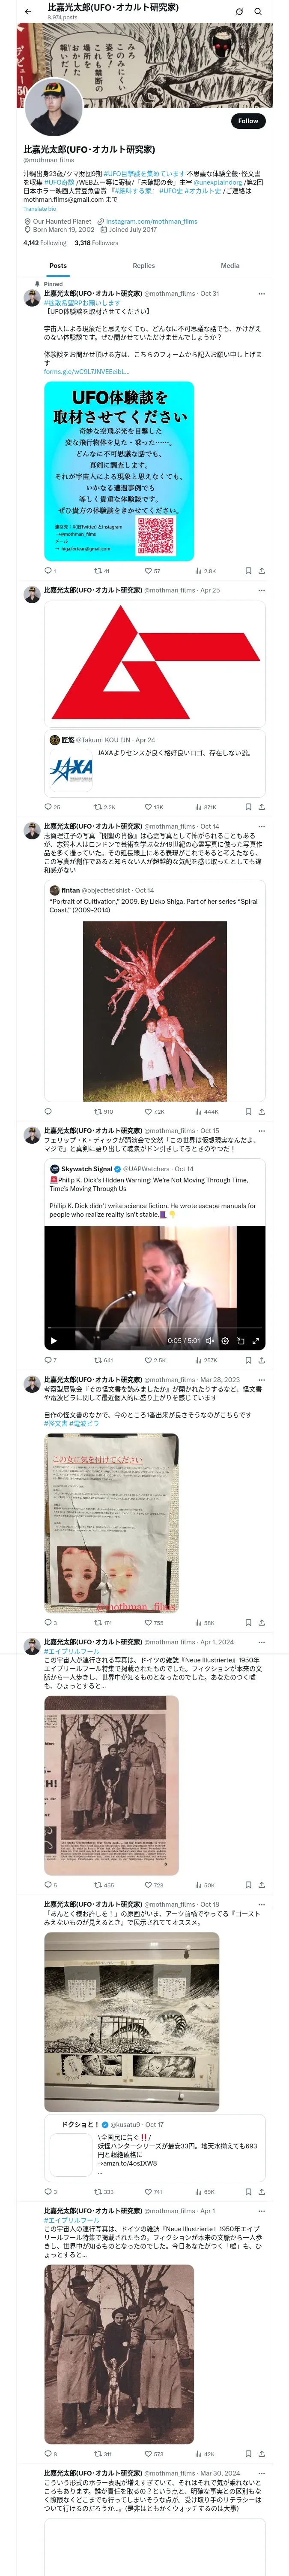This screenshot has width=289, height=2576.
Task: Like the pinned UFO post with 57 likes
Action: (152, 571)
